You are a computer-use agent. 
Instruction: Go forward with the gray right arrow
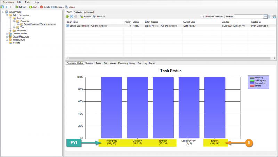pyautogui.click(x=11, y=7)
